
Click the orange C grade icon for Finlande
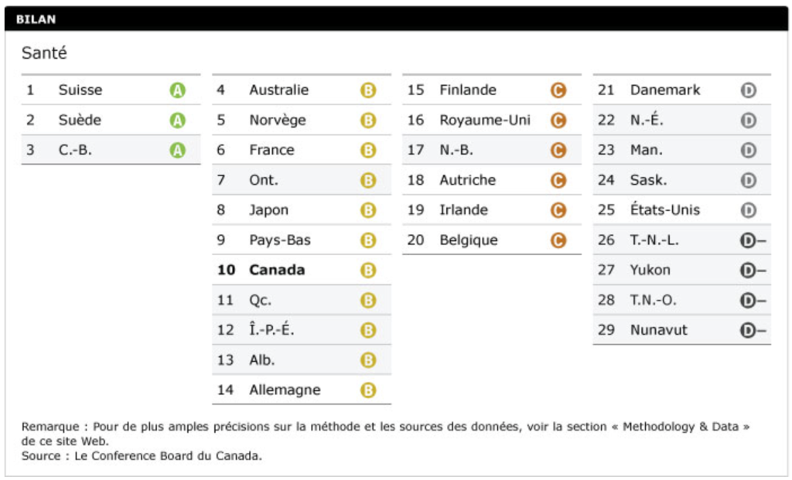(x=558, y=90)
